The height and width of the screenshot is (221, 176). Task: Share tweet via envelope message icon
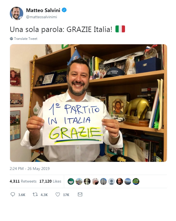(80, 195)
